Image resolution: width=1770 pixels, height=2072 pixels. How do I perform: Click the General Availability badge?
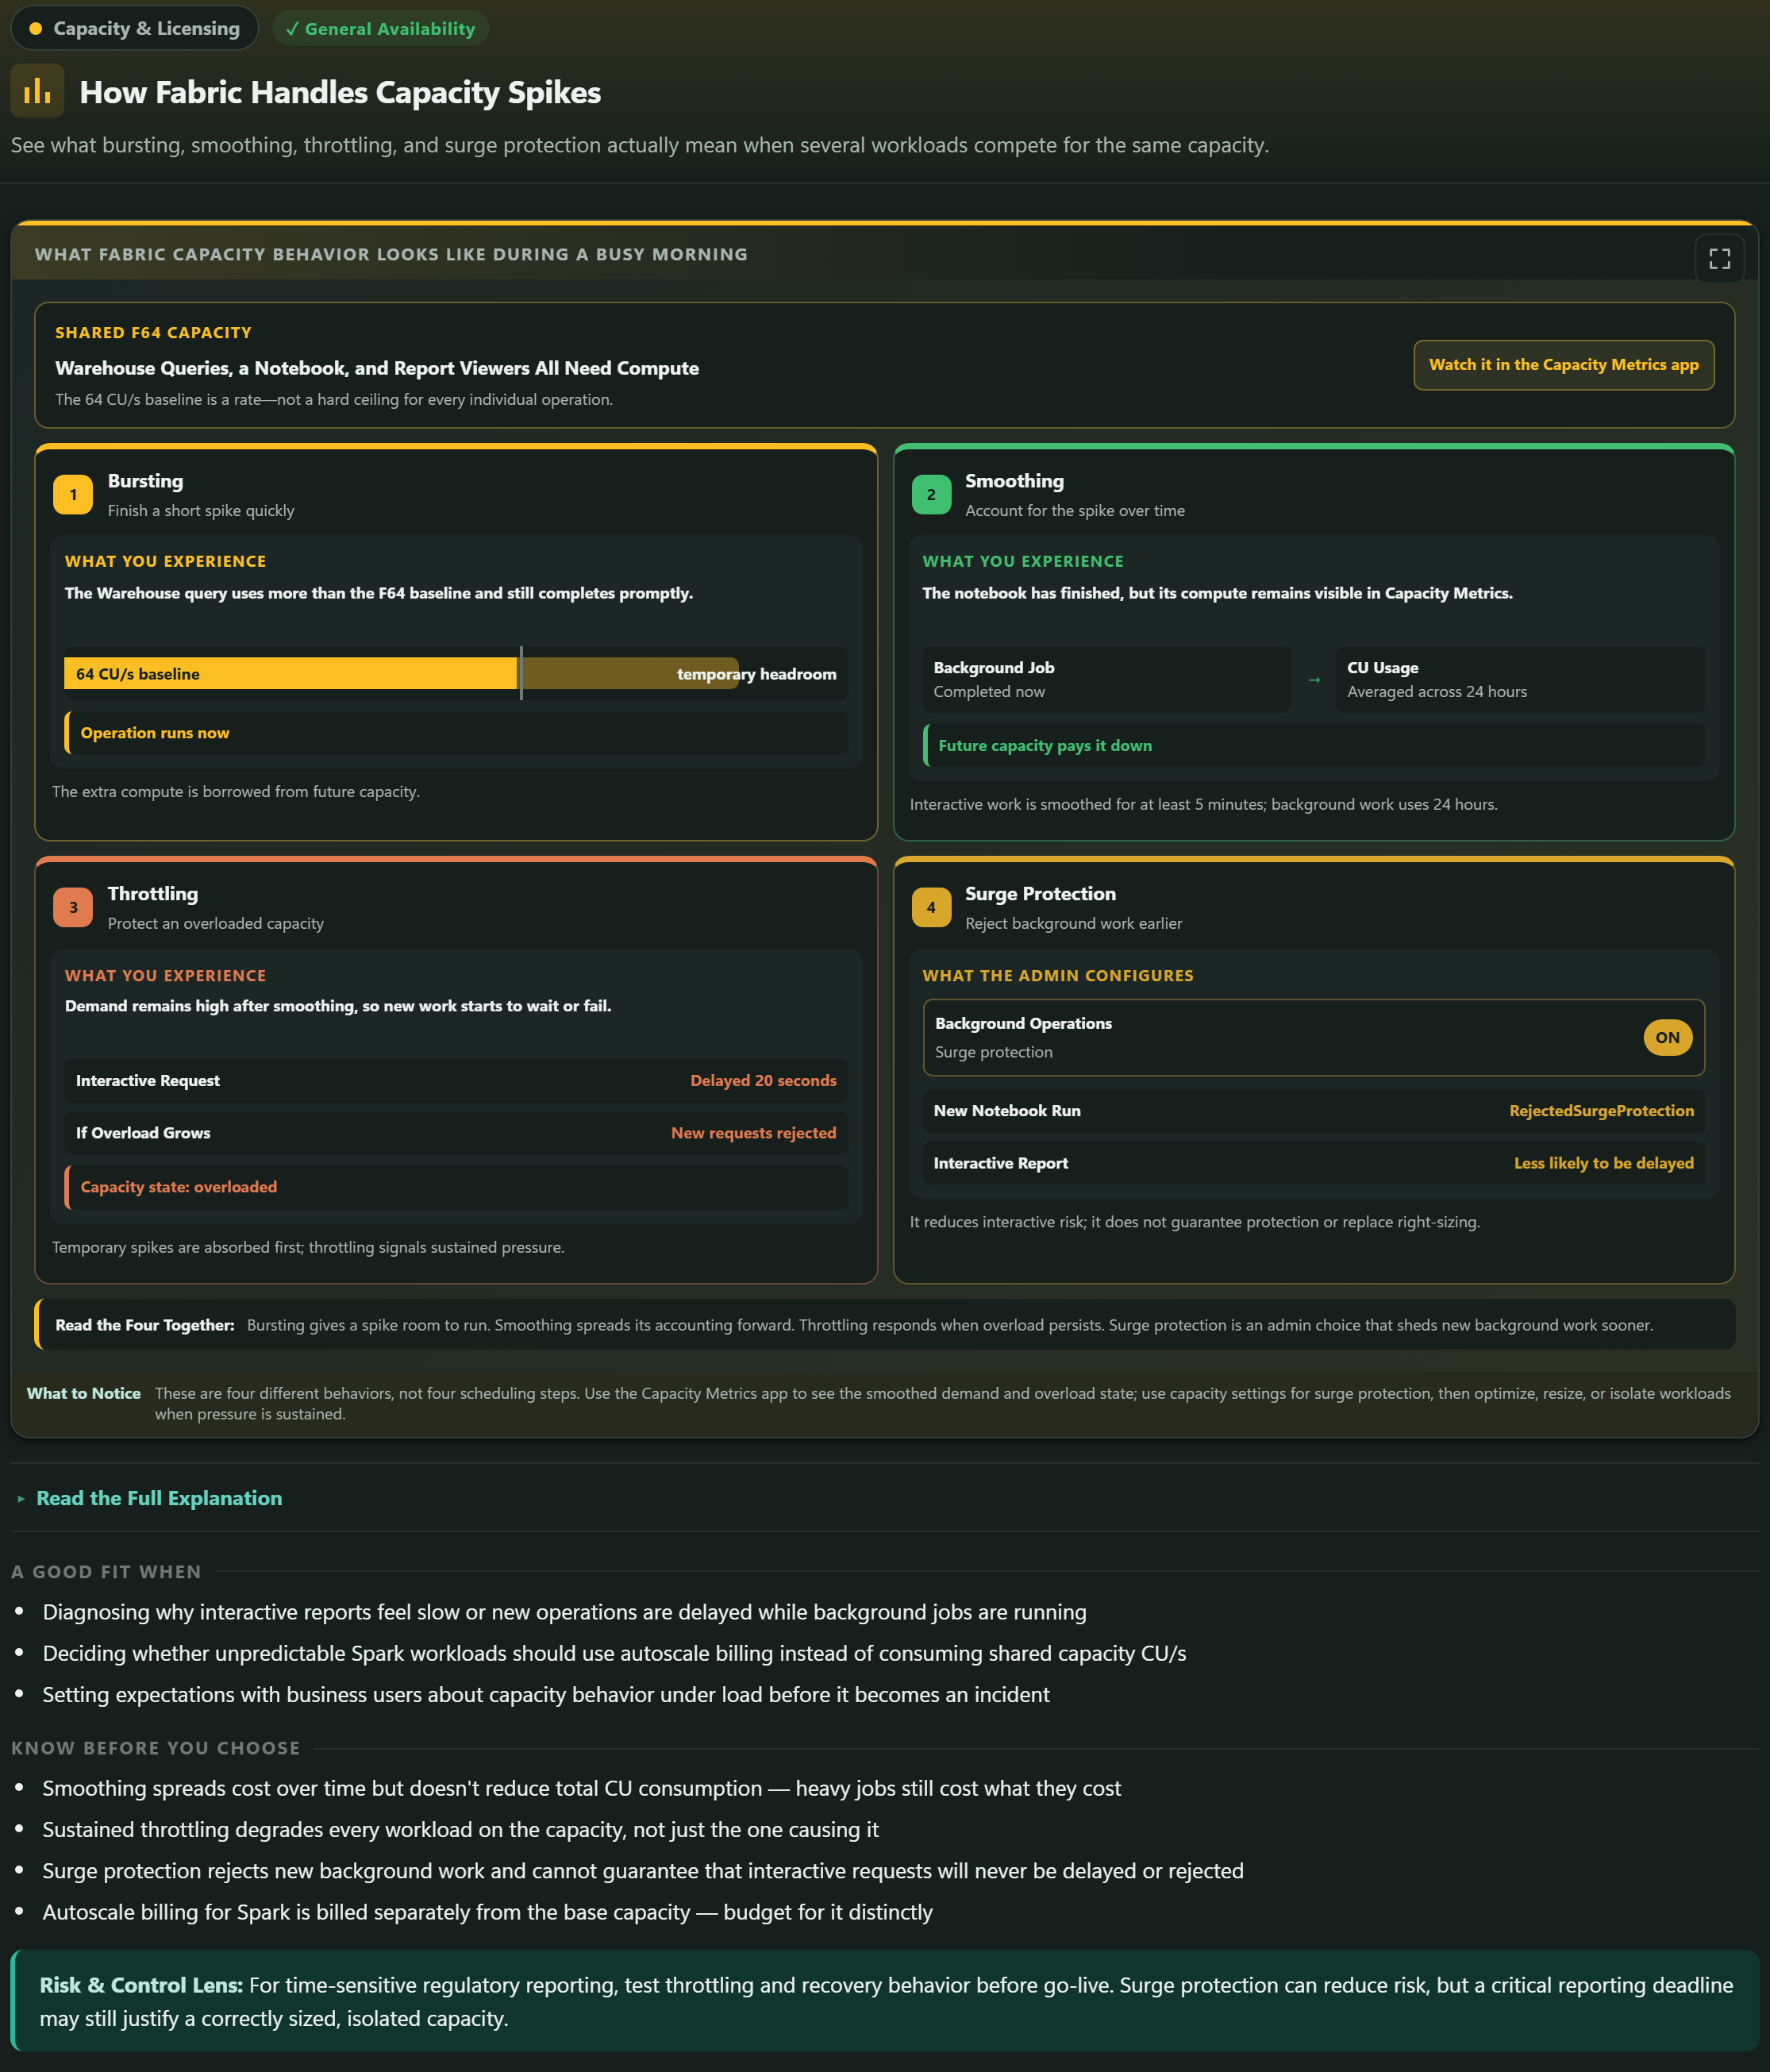(x=380, y=29)
